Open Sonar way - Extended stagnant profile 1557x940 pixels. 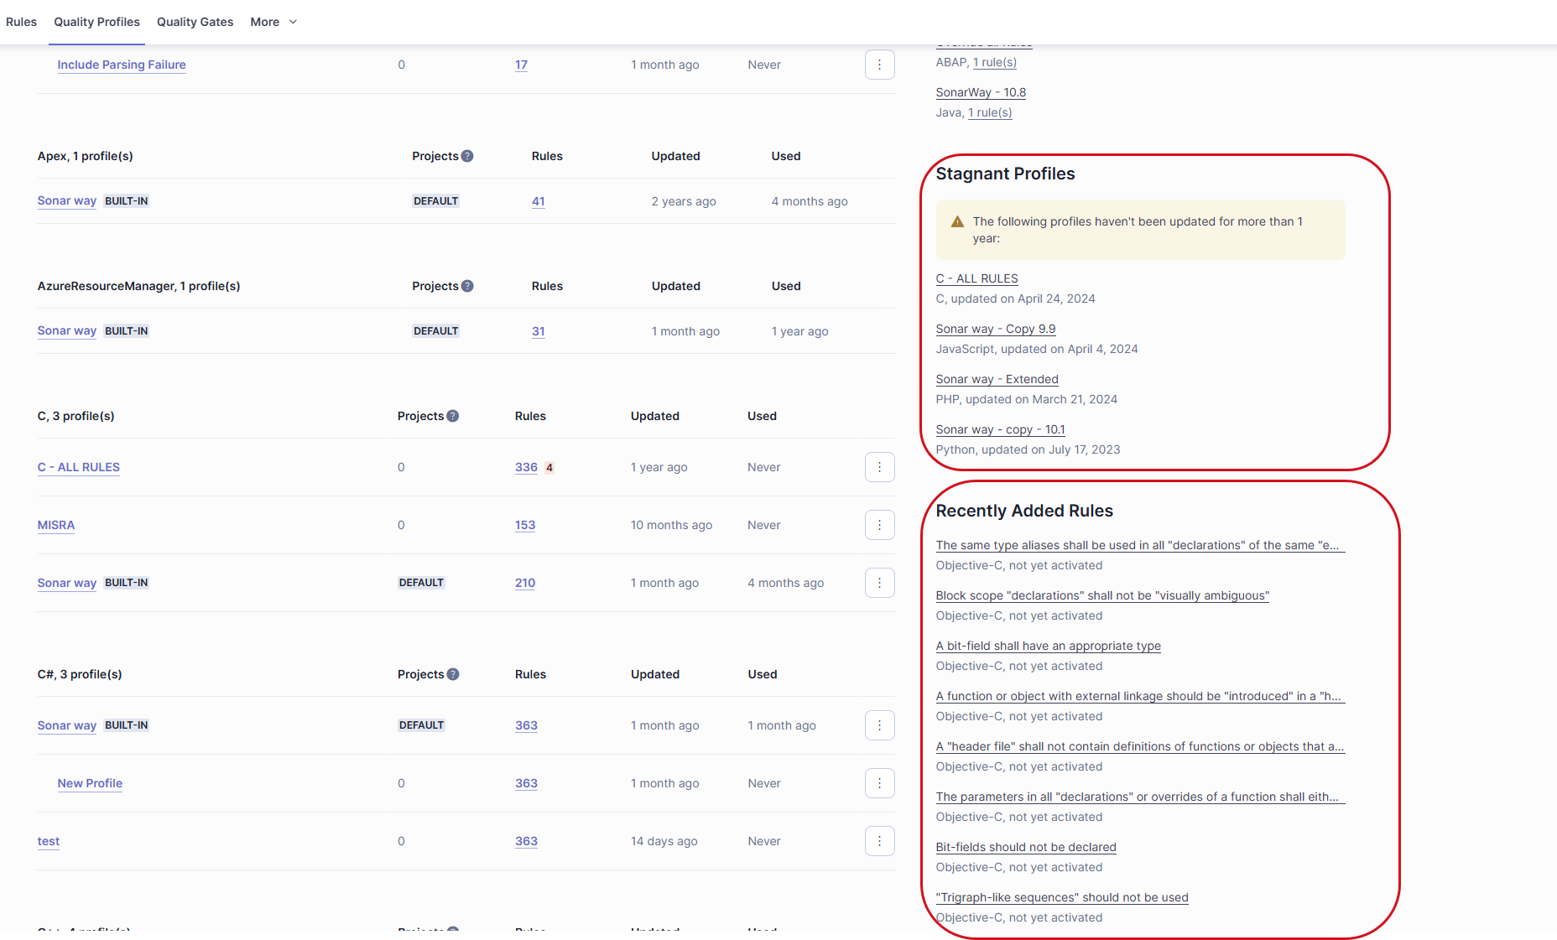(997, 379)
